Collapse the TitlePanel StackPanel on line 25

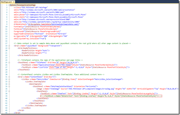pyautogui.click(x=9, y=62)
